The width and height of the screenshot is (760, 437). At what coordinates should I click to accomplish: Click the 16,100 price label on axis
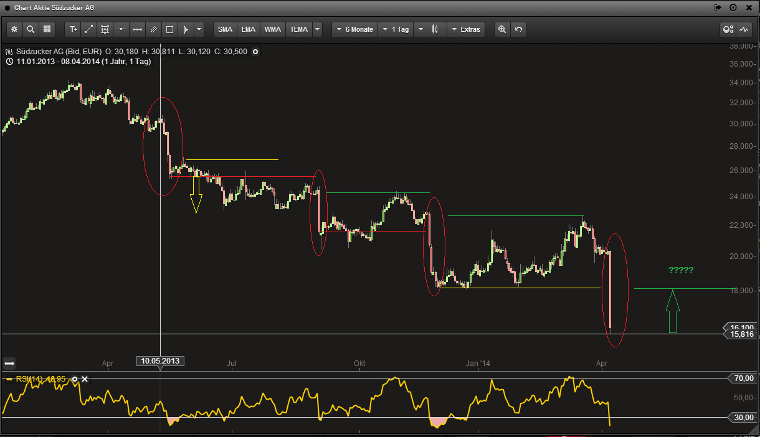[x=741, y=327]
